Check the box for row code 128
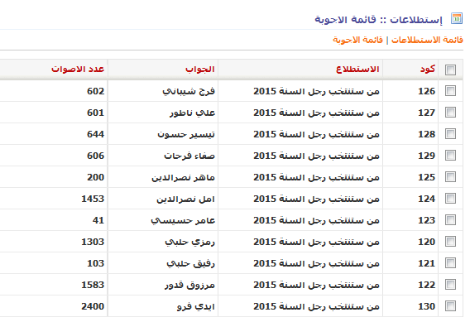 pyautogui.click(x=450, y=134)
